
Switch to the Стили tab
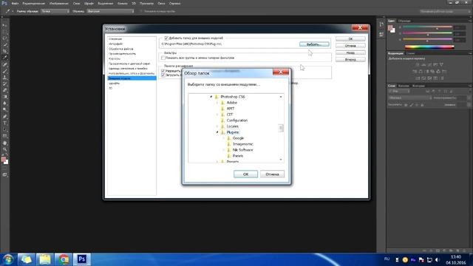click(x=410, y=53)
